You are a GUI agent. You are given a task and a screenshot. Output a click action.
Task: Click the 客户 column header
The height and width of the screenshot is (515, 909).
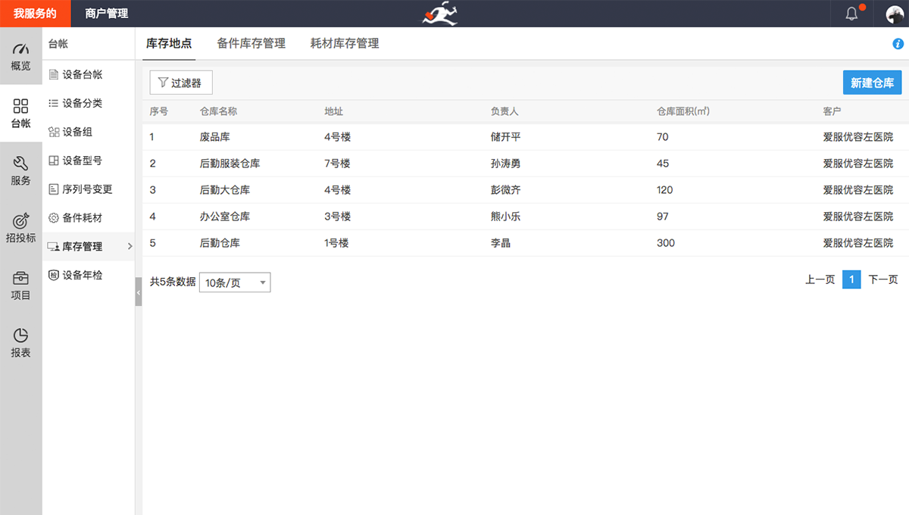[832, 111]
